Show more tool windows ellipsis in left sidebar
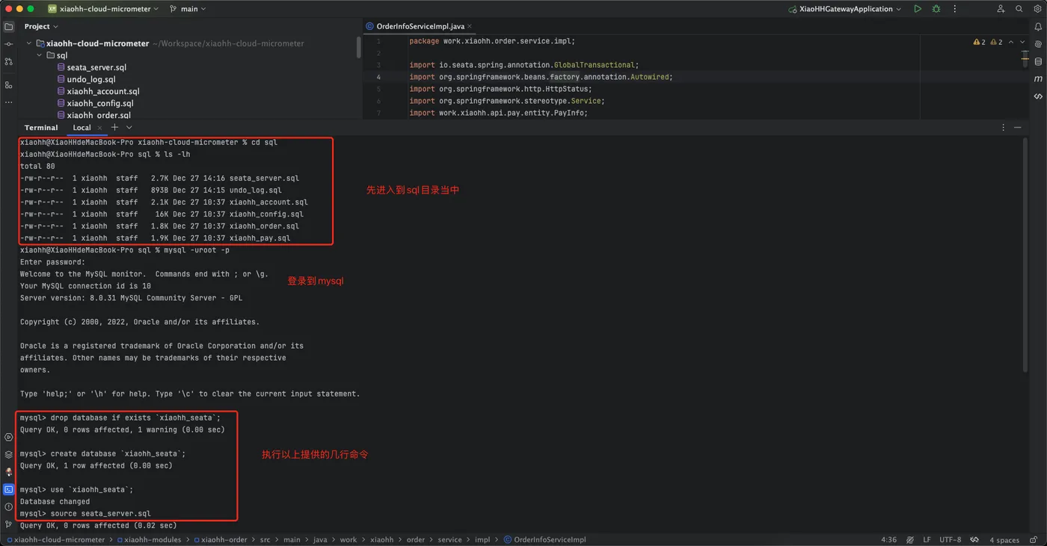Image resolution: width=1047 pixels, height=546 pixels. (9, 102)
